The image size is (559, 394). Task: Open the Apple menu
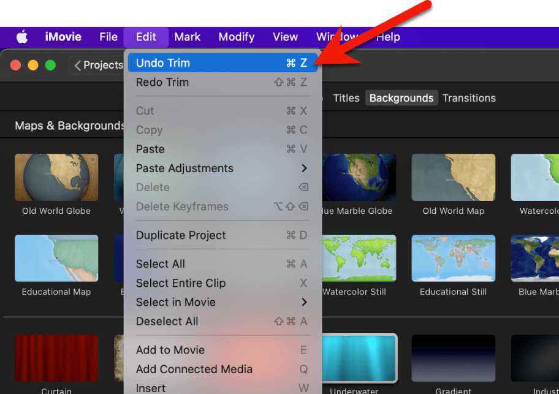point(22,37)
